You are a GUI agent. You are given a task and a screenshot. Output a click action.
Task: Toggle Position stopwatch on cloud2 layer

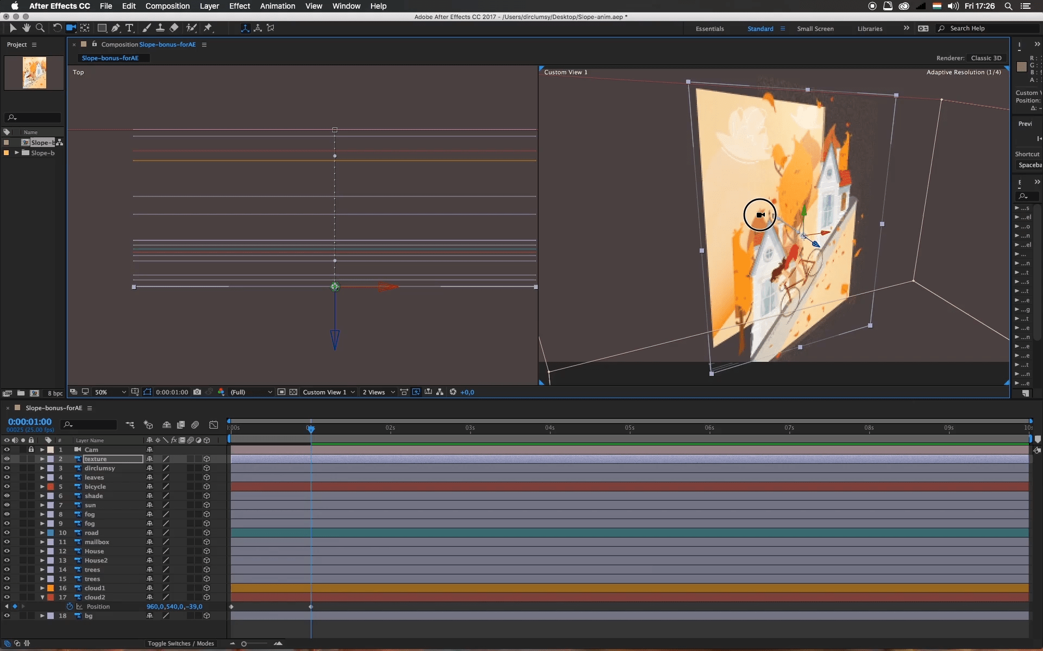[70, 607]
